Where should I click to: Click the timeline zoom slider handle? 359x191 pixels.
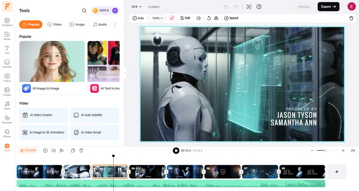[x=325, y=150]
